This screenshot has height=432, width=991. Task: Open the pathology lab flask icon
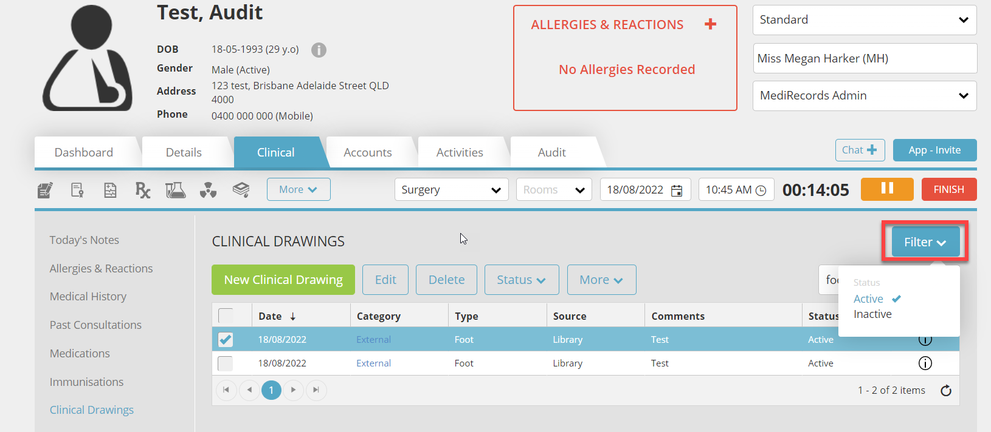pyautogui.click(x=175, y=191)
